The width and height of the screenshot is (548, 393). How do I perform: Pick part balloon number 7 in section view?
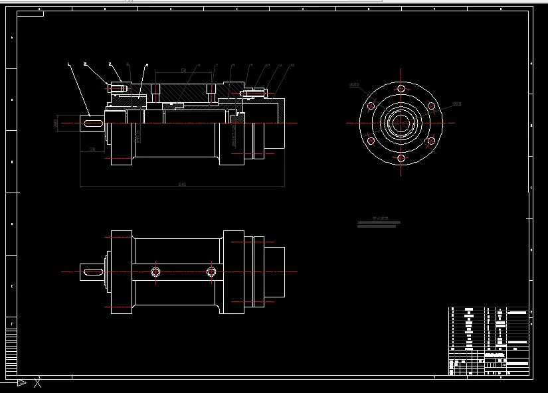point(217,65)
